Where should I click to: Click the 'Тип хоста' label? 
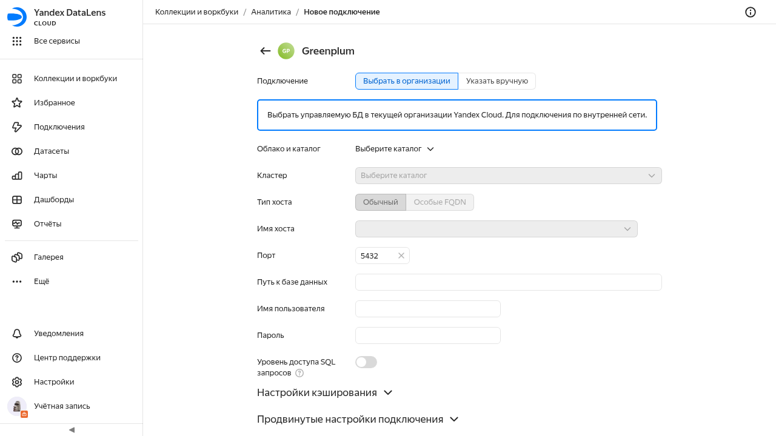(x=275, y=202)
